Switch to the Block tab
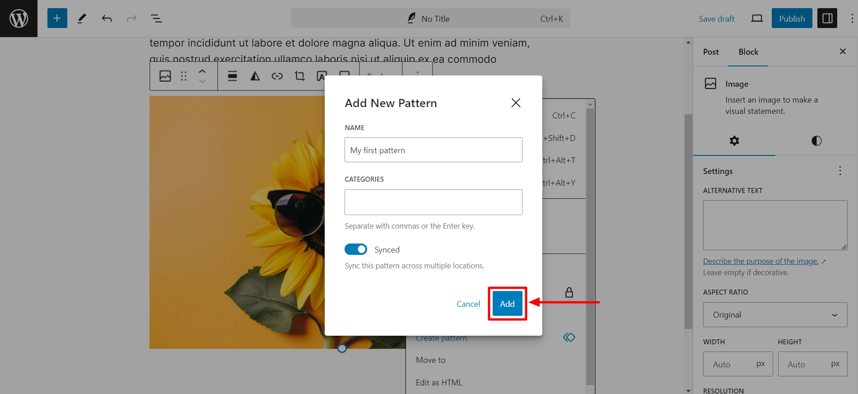 tap(748, 52)
